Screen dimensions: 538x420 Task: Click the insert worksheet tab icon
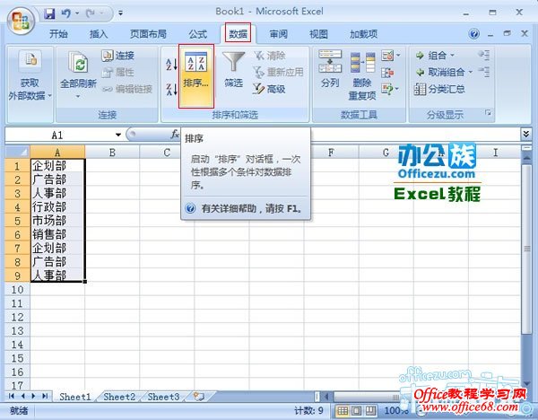click(199, 397)
